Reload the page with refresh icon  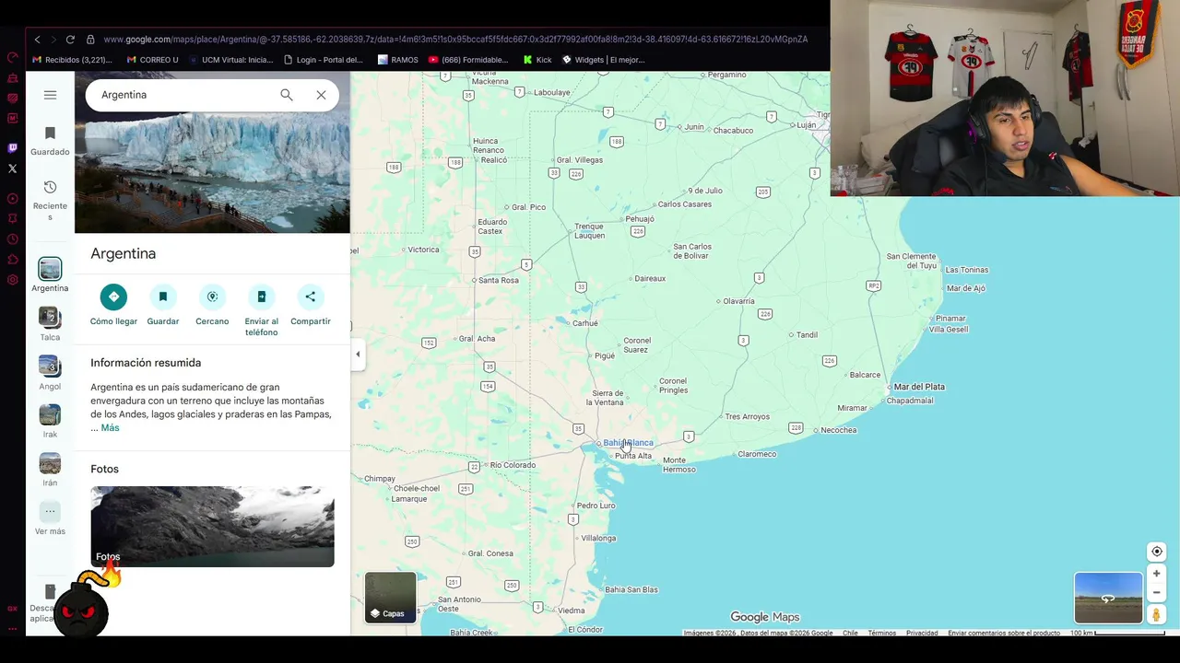point(70,40)
